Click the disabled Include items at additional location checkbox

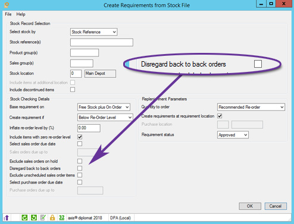pyautogui.click(x=73, y=83)
